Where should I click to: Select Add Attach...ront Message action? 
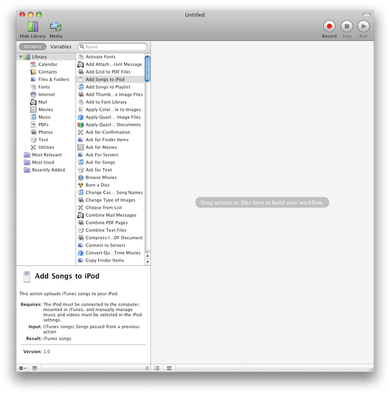pos(110,65)
